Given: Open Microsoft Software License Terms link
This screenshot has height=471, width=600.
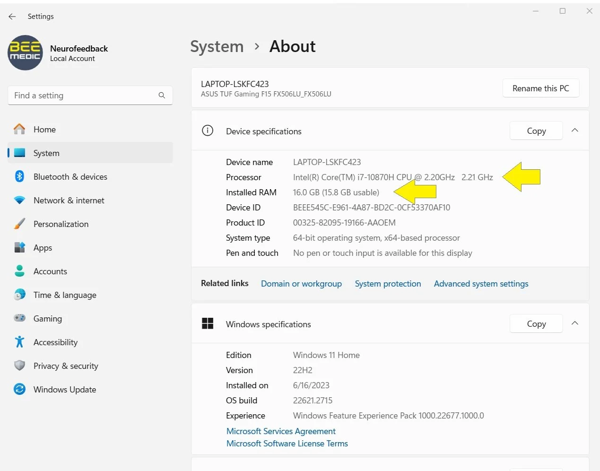Looking at the screenshot, I should click(287, 444).
